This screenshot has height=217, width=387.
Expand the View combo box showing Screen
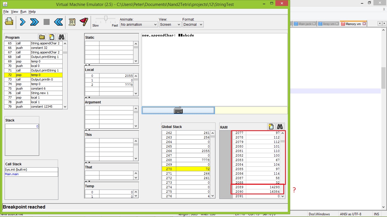click(x=170, y=25)
